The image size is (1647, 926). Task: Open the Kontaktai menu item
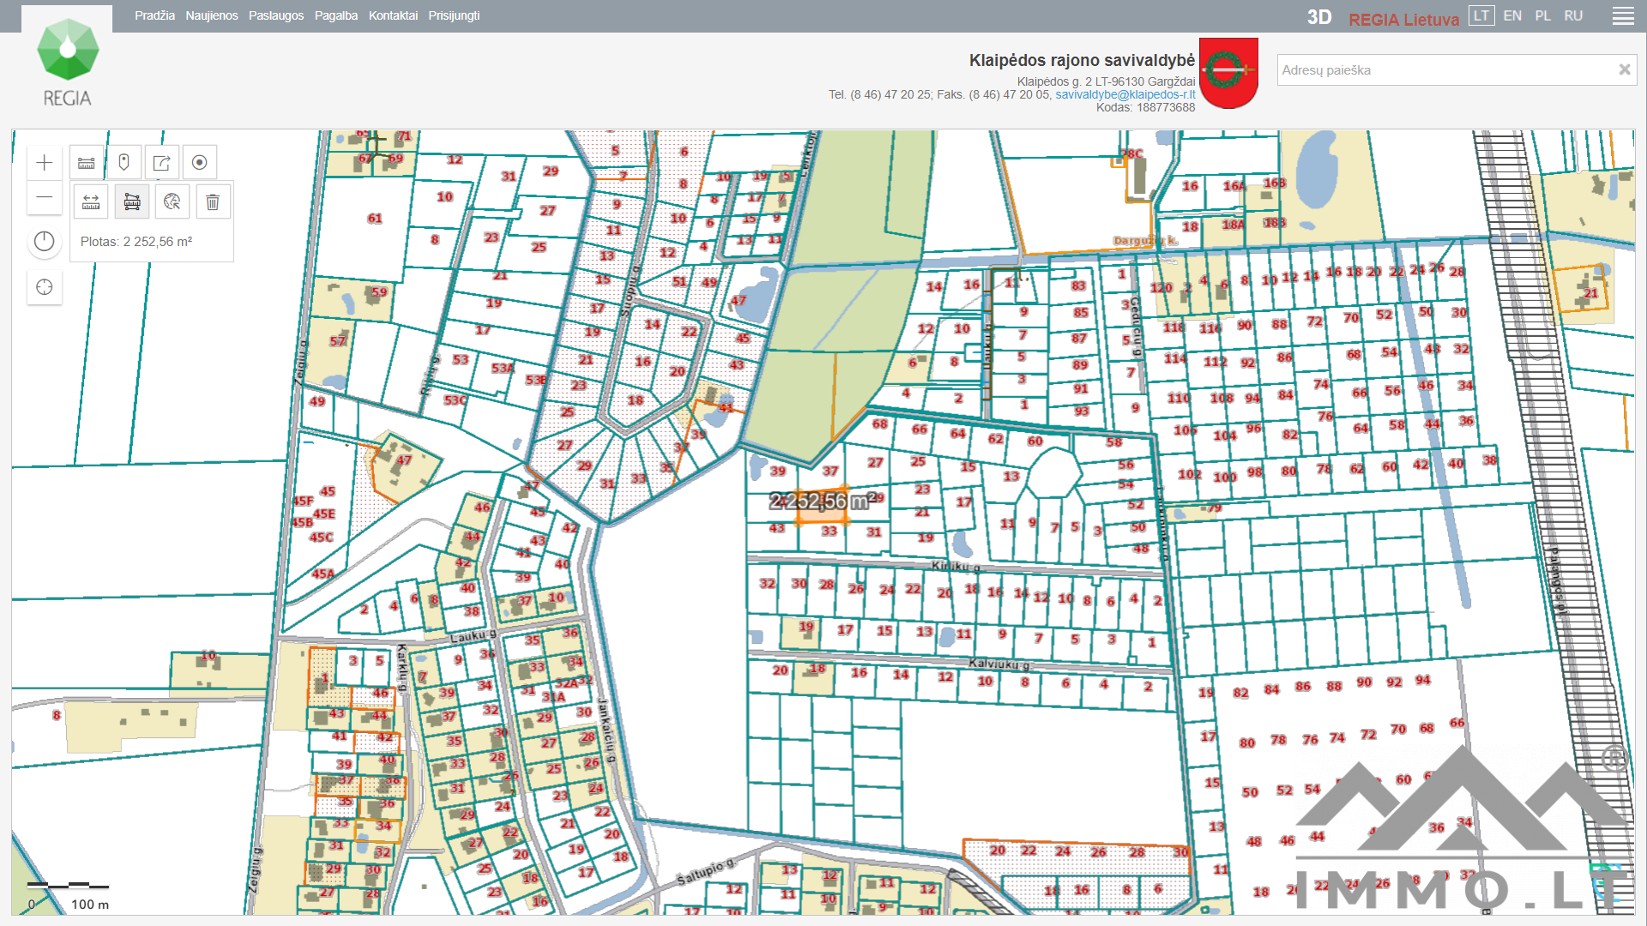point(393,15)
